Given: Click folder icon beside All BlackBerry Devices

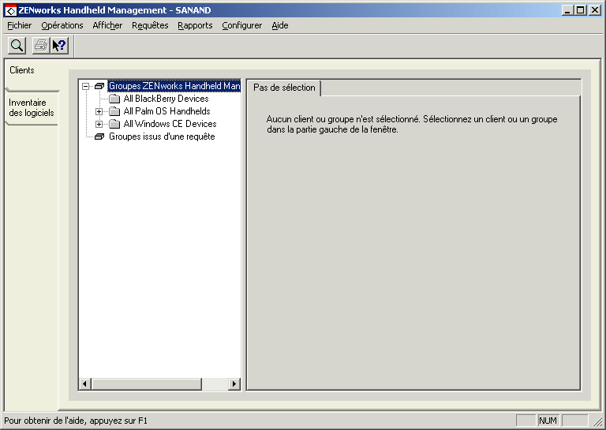Looking at the screenshot, I should tap(114, 99).
